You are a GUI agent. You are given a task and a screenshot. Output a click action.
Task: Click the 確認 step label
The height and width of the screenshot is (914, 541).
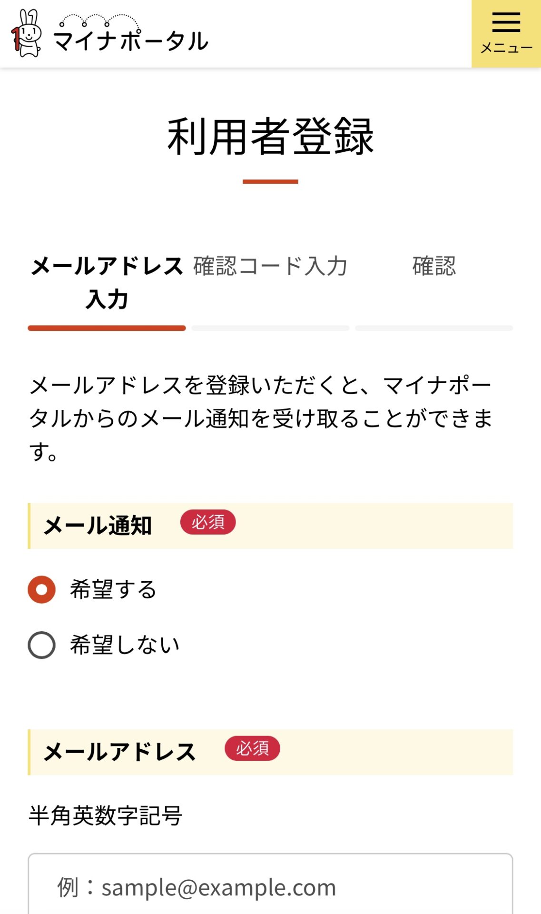[x=434, y=266]
